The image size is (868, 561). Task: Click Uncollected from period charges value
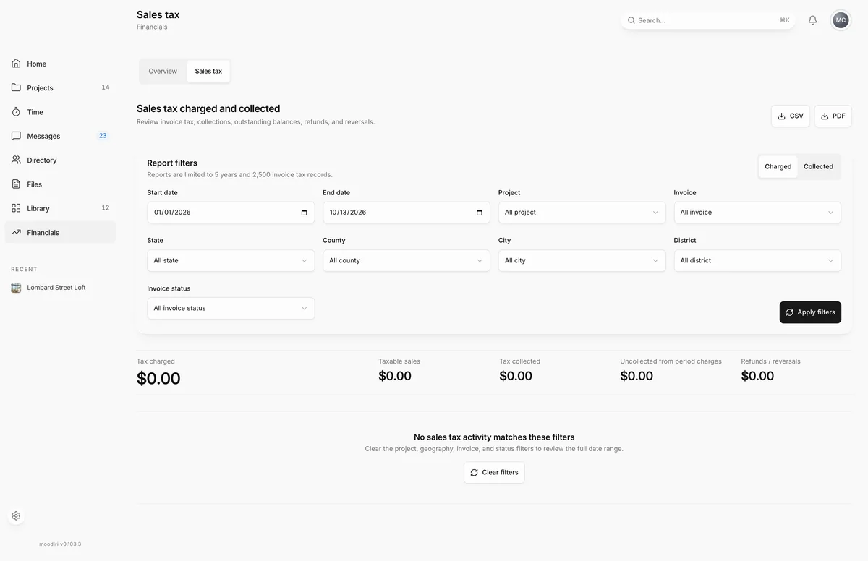637,376
